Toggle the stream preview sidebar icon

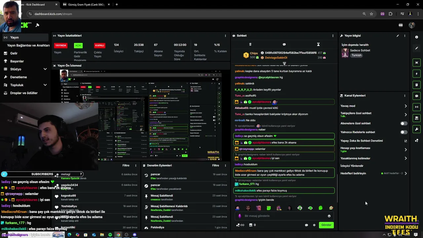[417, 62]
